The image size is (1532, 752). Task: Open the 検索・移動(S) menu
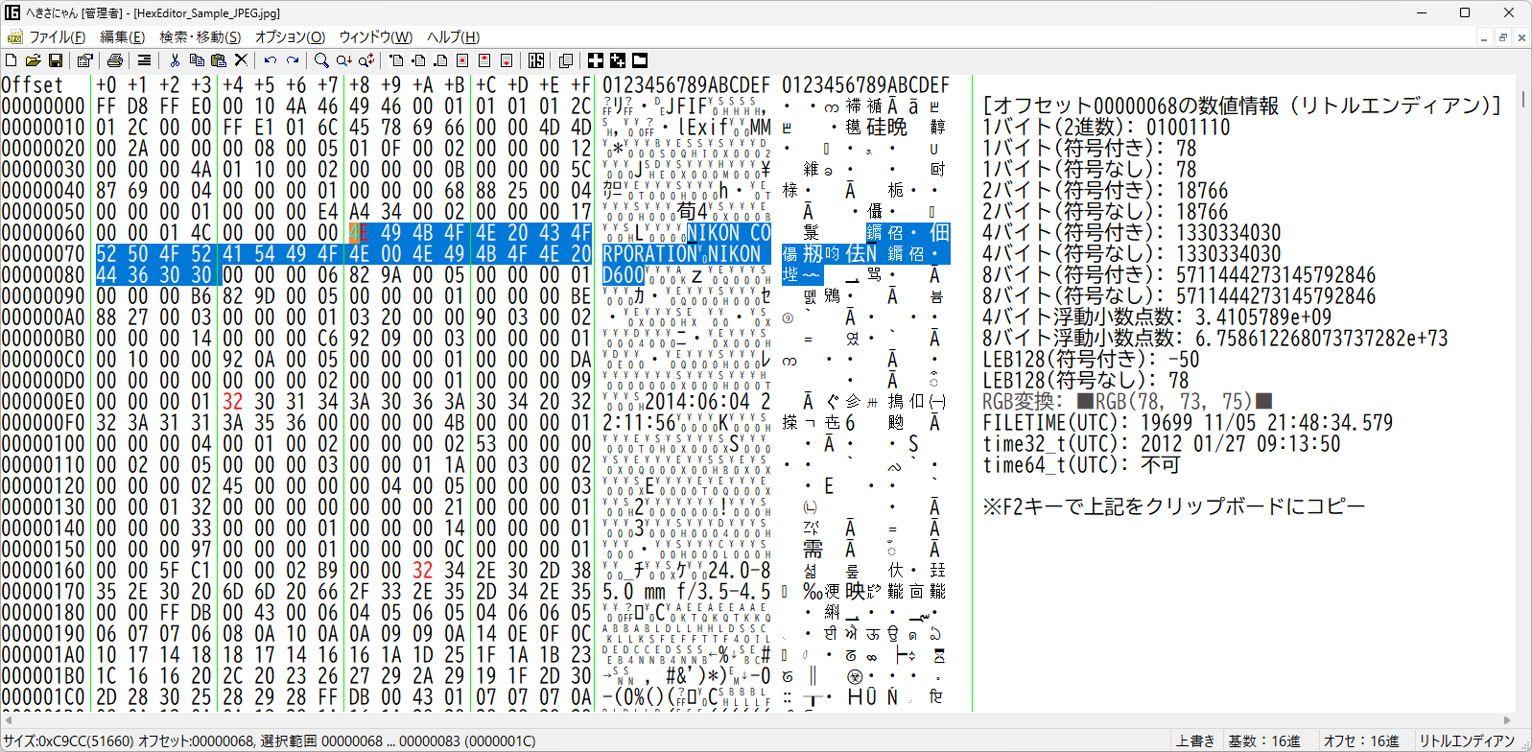pyautogui.click(x=200, y=37)
